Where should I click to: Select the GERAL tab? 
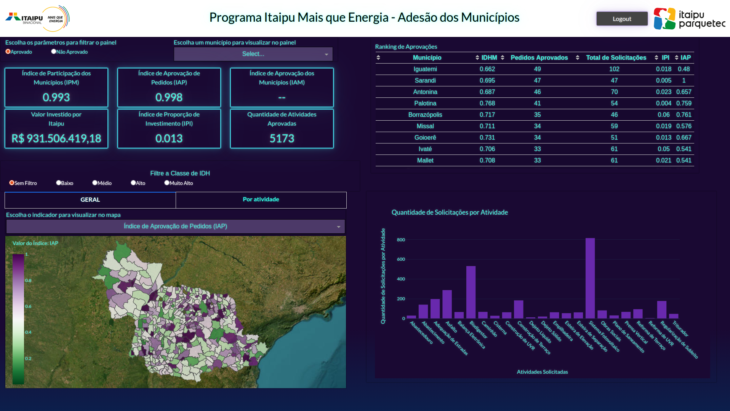tap(90, 199)
